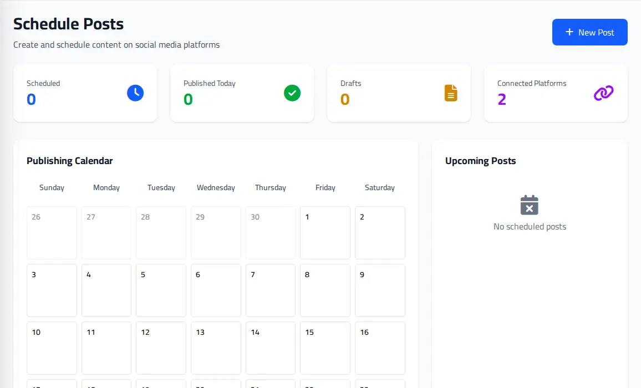Select calendar day 6
641x388 pixels.
tap(216, 290)
